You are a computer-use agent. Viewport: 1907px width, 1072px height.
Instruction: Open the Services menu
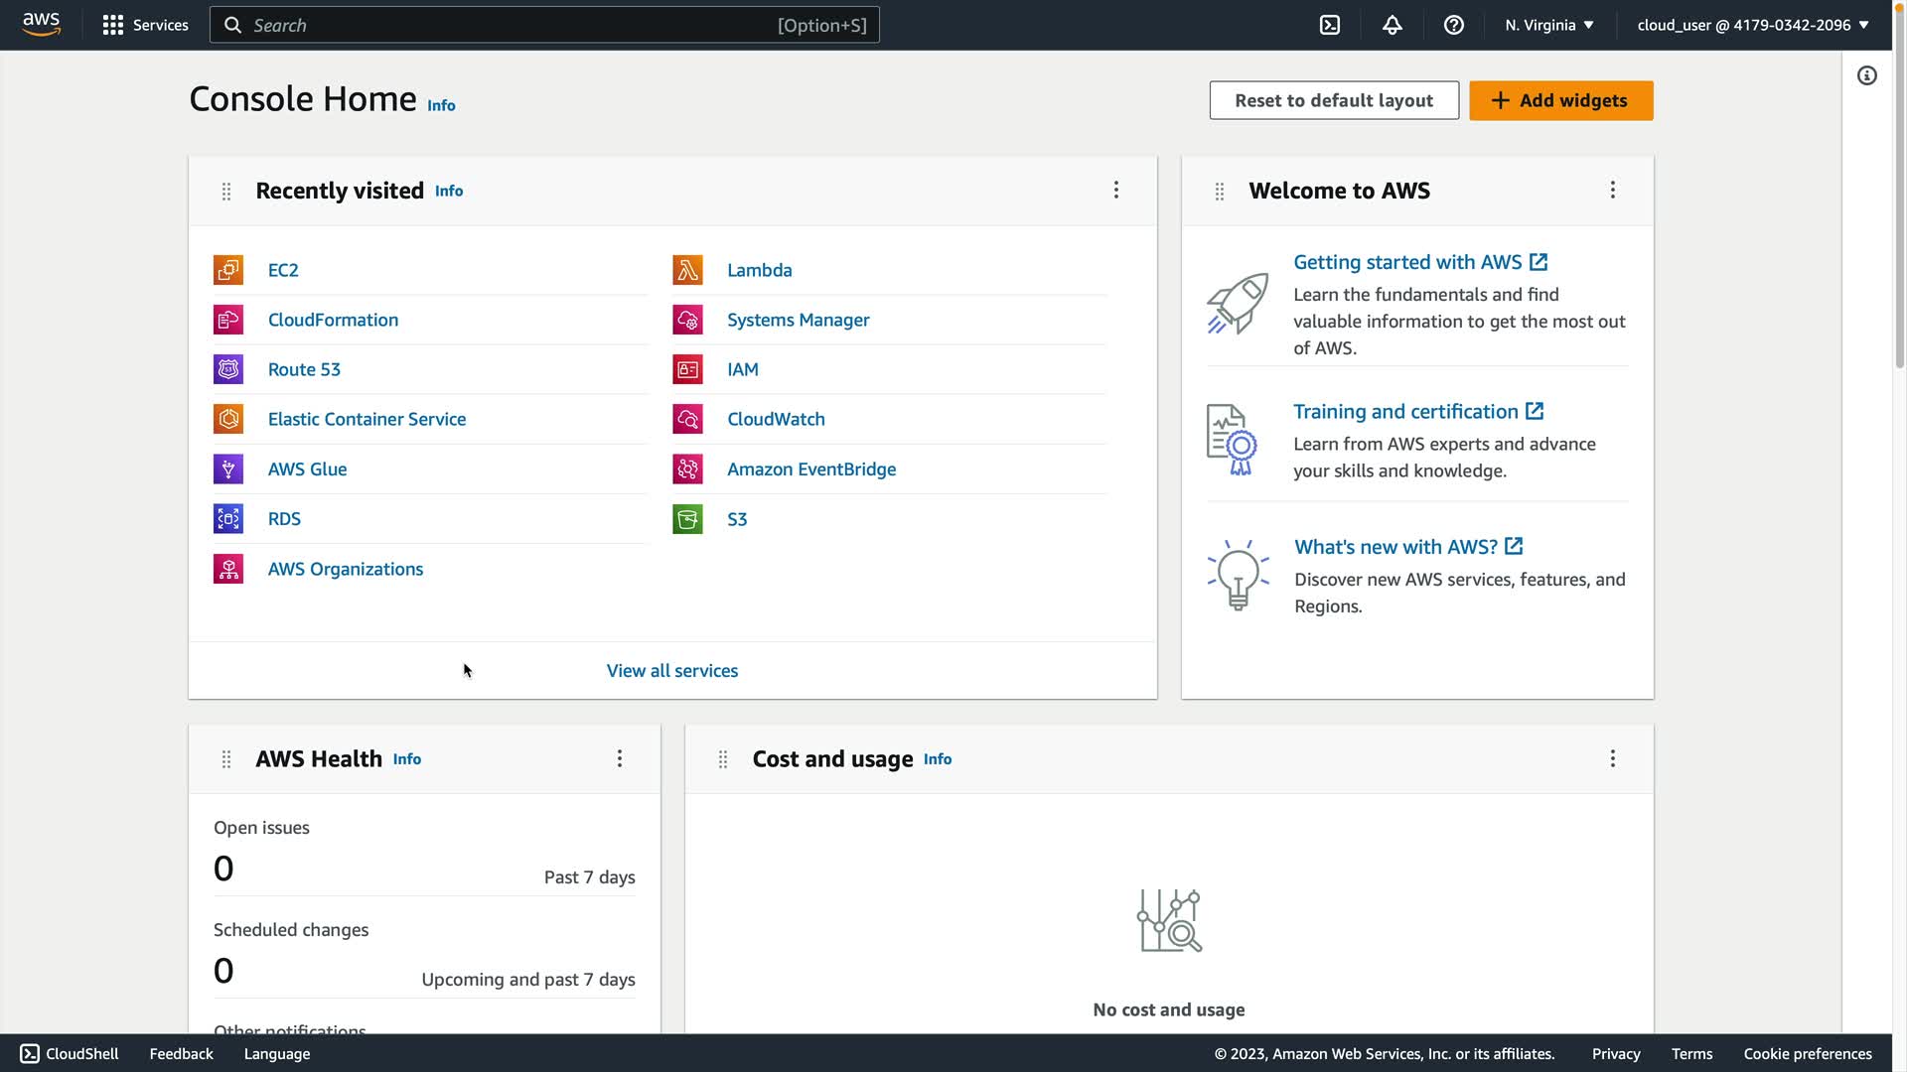coord(146,25)
